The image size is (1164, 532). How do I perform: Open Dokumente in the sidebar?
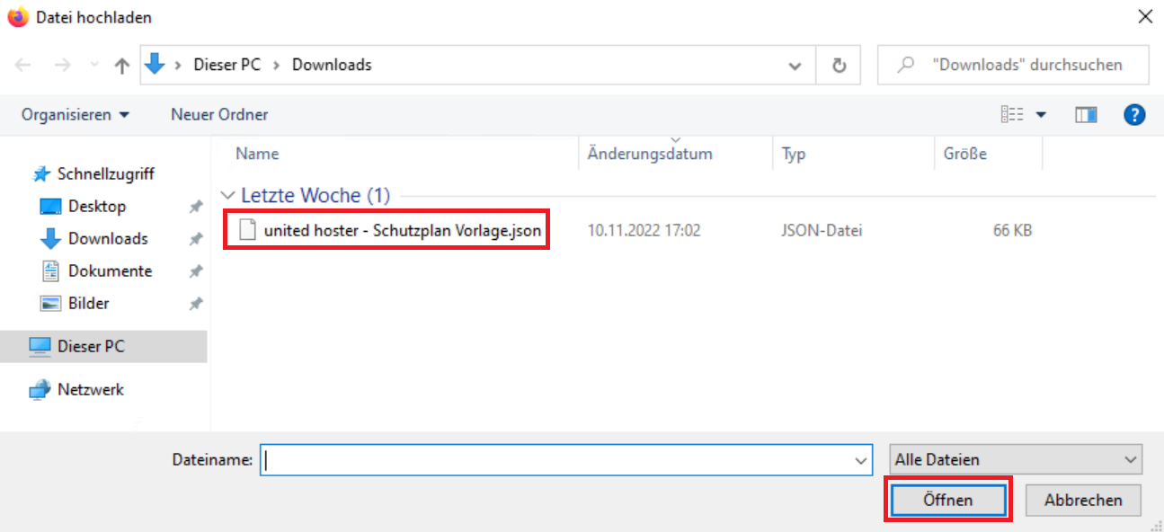(x=110, y=270)
